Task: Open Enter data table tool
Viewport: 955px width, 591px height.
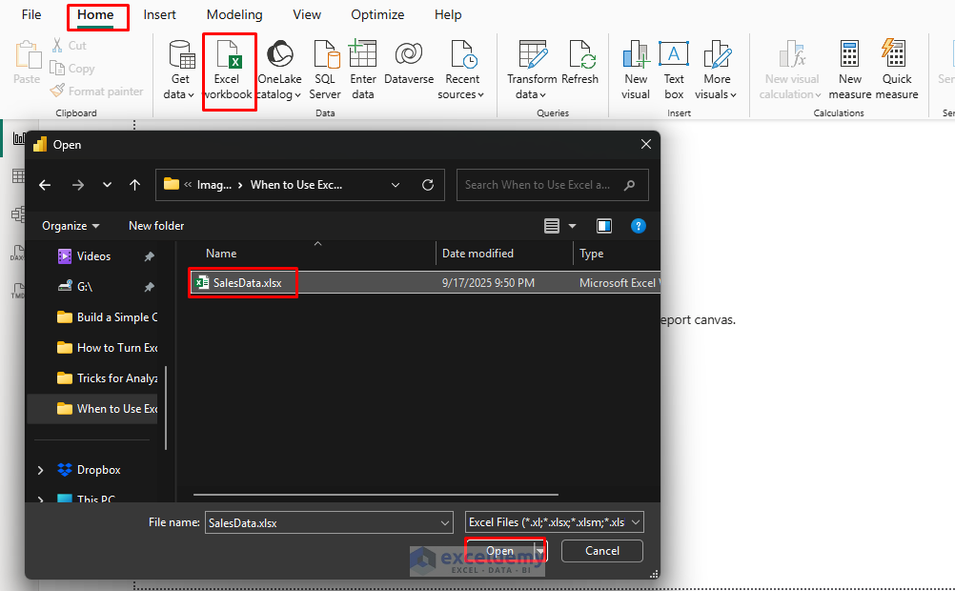Action: click(x=363, y=70)
